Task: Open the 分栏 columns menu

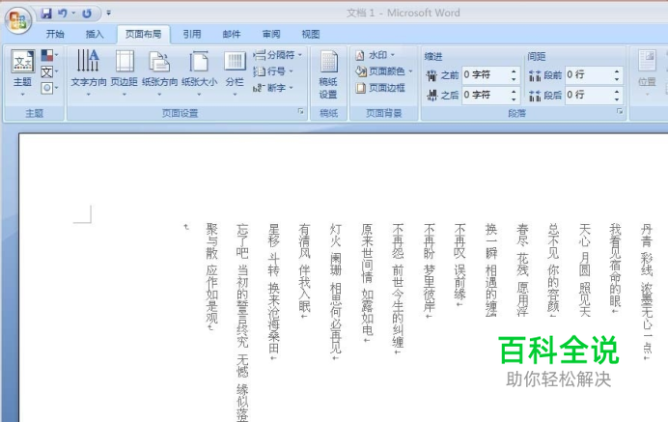Action: pyautogui.click(x=235, y=72)
